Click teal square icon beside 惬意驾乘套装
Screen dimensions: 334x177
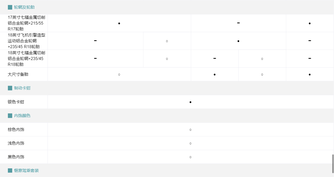[10, 171]
